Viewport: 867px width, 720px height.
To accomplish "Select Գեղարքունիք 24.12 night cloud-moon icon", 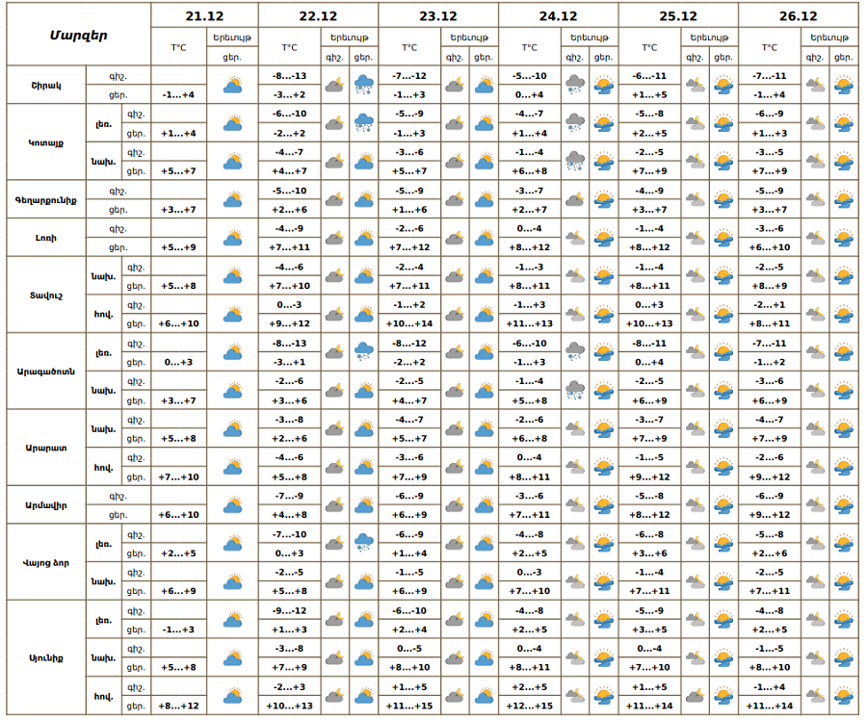I will click(575, 199).
